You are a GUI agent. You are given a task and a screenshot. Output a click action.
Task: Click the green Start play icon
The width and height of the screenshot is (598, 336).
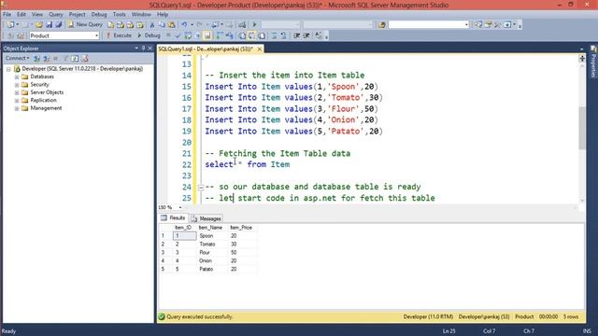point(254,25)
